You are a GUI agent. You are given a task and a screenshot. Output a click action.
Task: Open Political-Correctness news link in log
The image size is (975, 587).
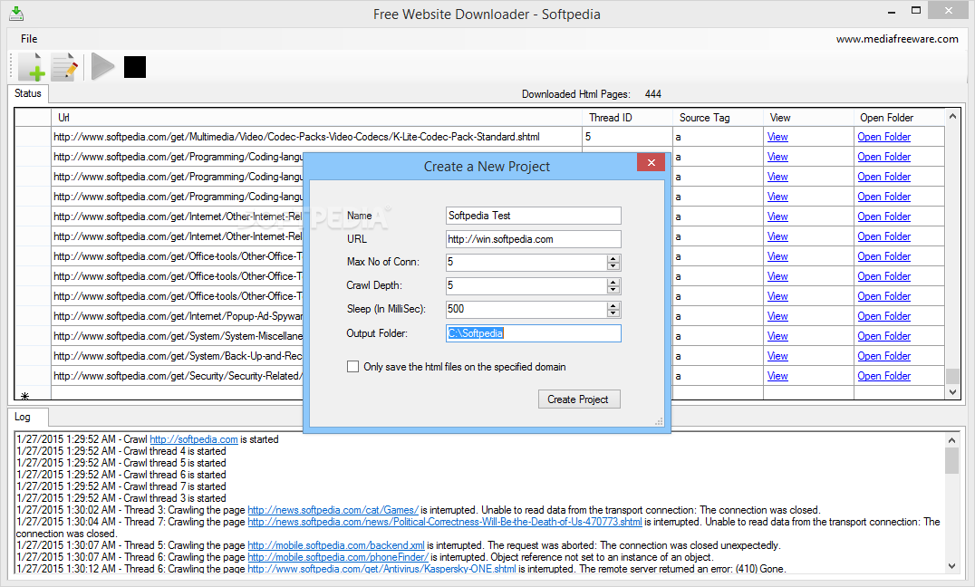point(445,522)
